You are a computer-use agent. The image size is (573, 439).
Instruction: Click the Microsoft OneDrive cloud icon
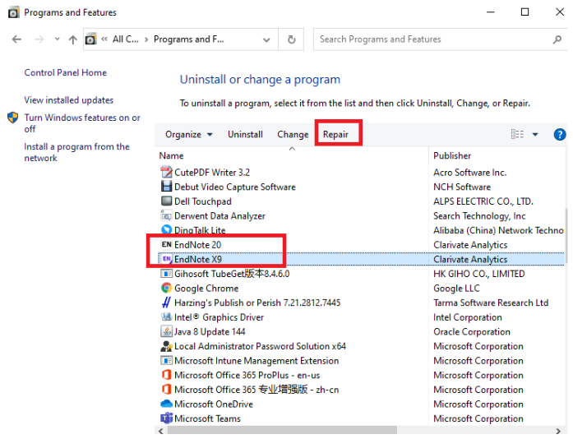(166, 404)
